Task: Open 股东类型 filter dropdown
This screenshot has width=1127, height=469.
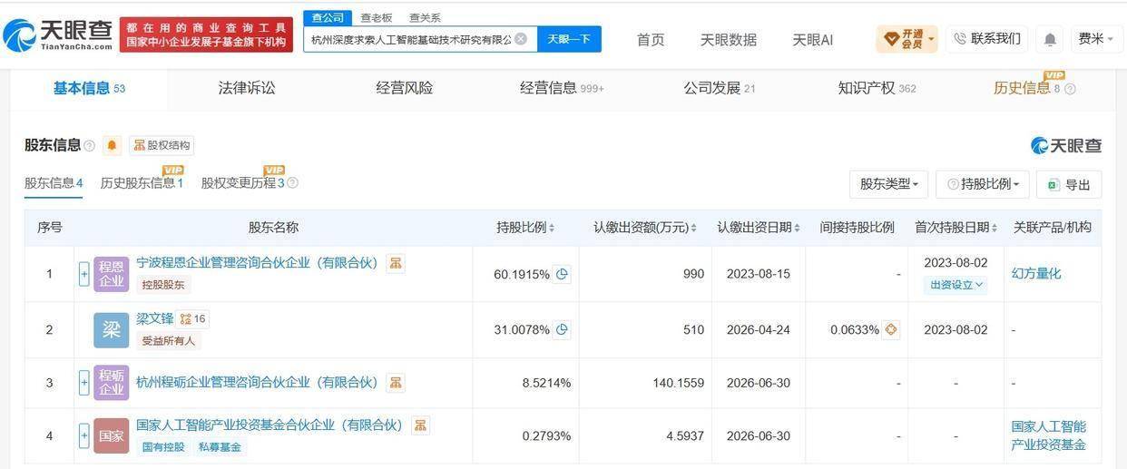Action: pyautogui.click(x=889, y=184)
